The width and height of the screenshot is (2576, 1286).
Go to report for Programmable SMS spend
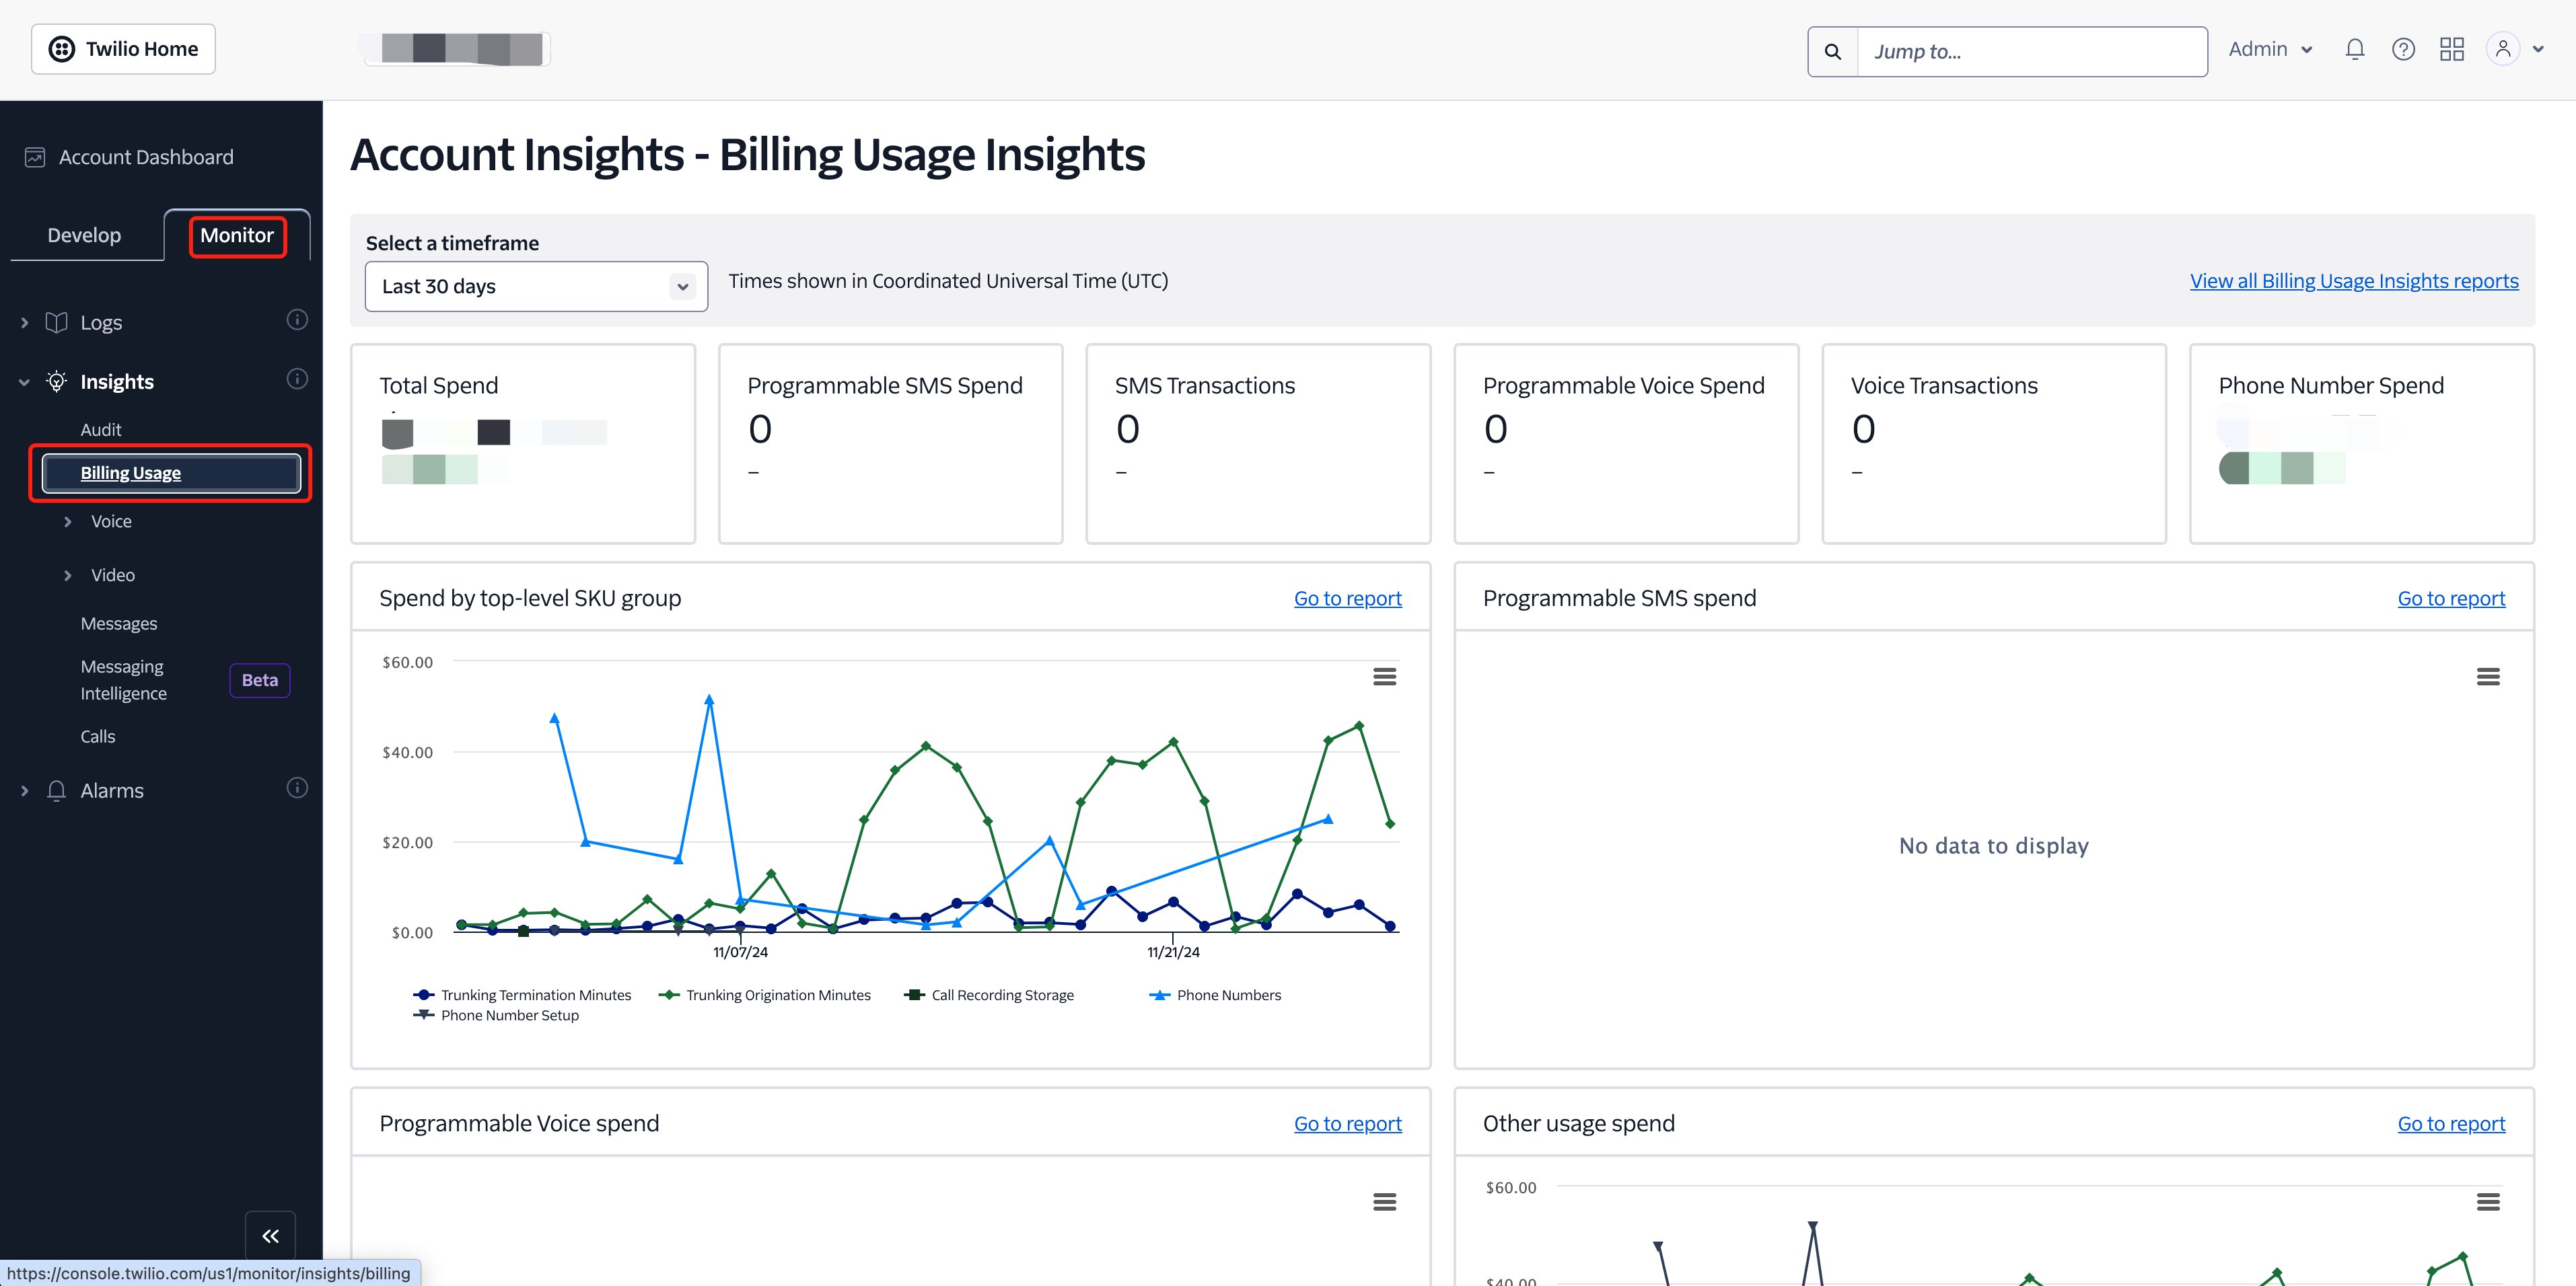2451,599
